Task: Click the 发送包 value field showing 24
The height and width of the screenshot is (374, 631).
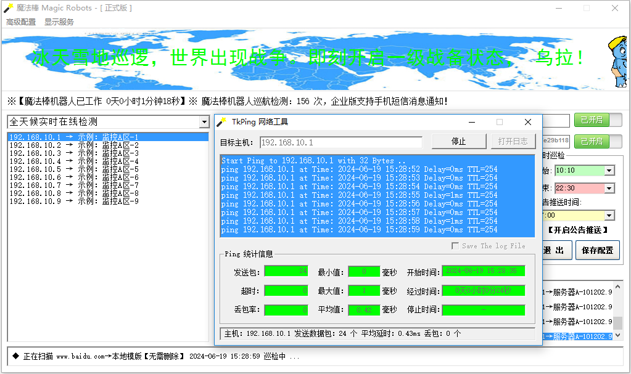Action: coord(286,271)
